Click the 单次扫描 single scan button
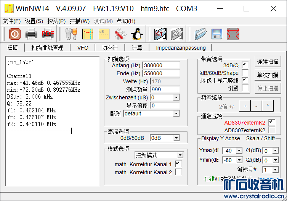The height and width of the screenshot is (201, 287). [268, 75]
